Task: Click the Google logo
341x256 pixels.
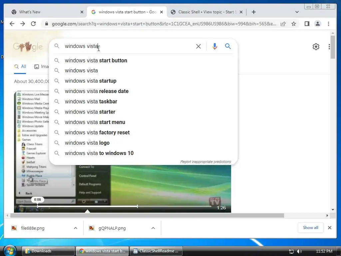Action: 28,47
